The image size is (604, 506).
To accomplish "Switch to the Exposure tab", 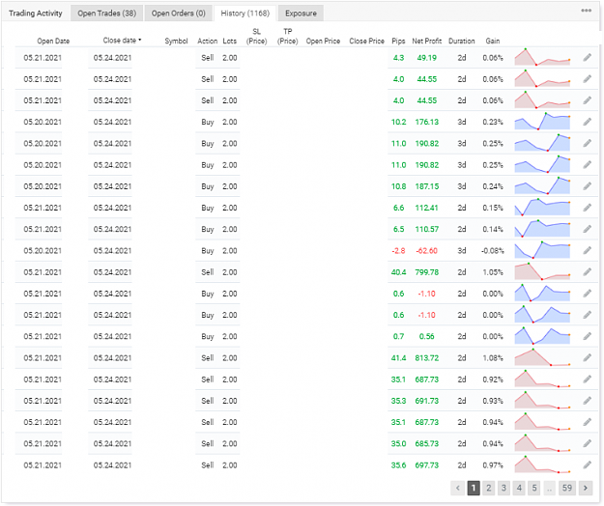I will pyautogui.click(x=301, y=14).
